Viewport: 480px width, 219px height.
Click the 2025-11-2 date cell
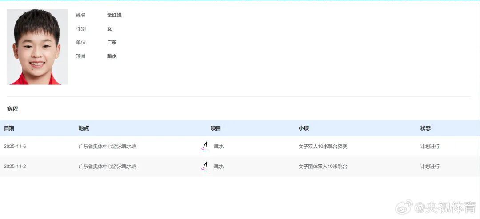[x=15, y=167]
